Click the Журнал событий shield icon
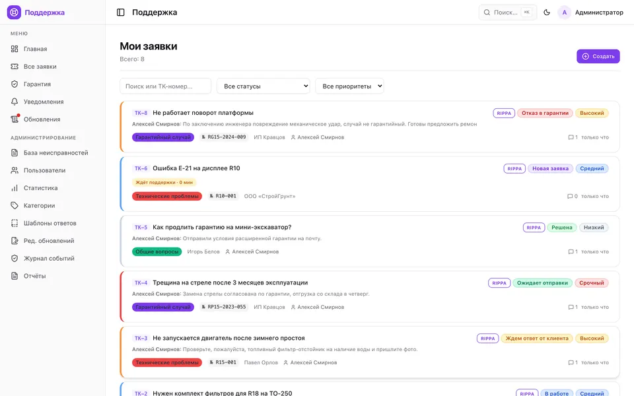This screenshot has height=396, width=634. point(15,258)
